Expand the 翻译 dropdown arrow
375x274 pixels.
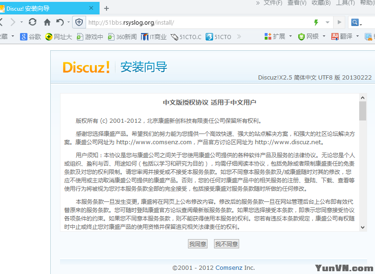click(x=357, y=36)
